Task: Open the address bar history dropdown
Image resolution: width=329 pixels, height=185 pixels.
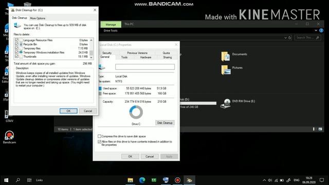Action: 285,38
